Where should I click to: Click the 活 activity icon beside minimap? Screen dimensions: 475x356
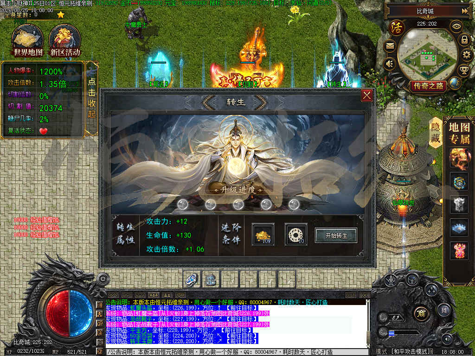pos(397,28)
